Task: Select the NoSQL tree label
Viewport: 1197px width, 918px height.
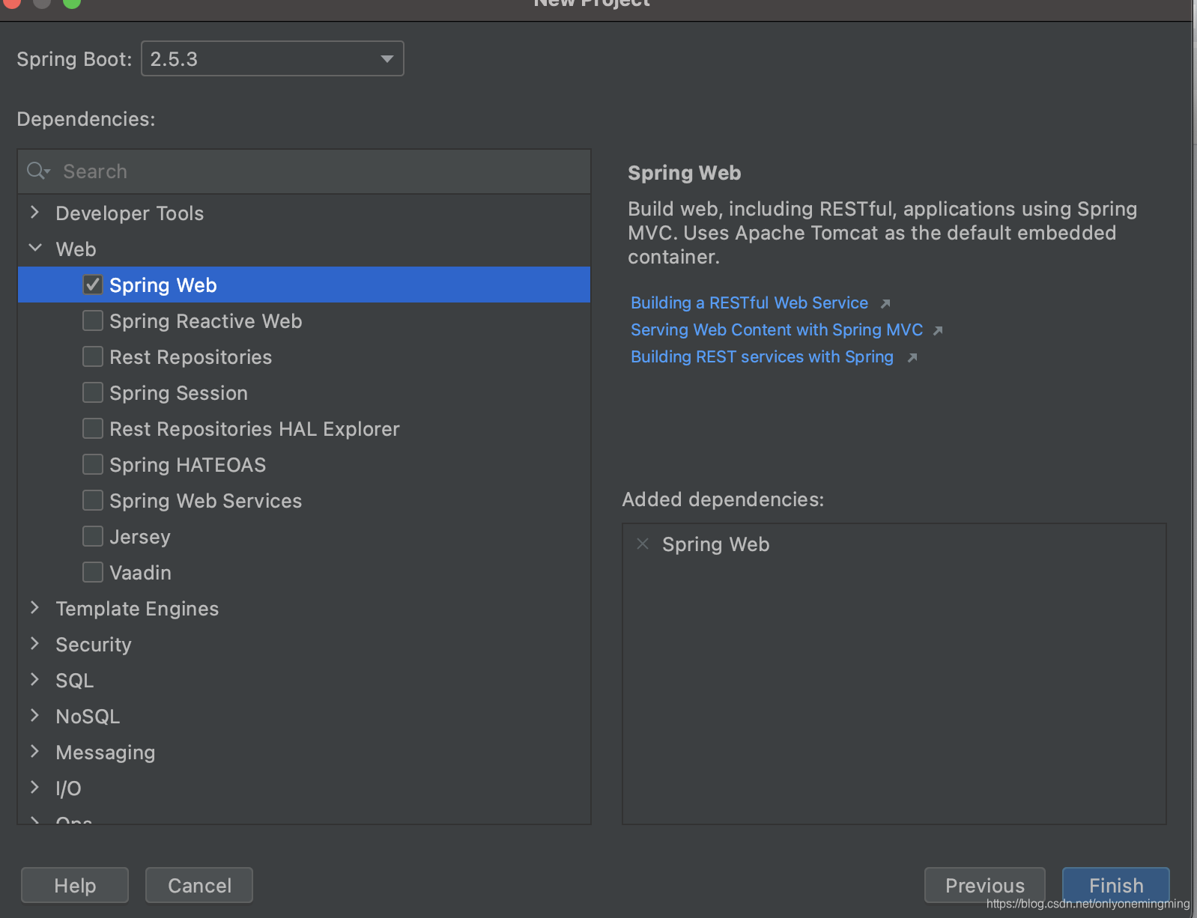Action: click(88, 717)
